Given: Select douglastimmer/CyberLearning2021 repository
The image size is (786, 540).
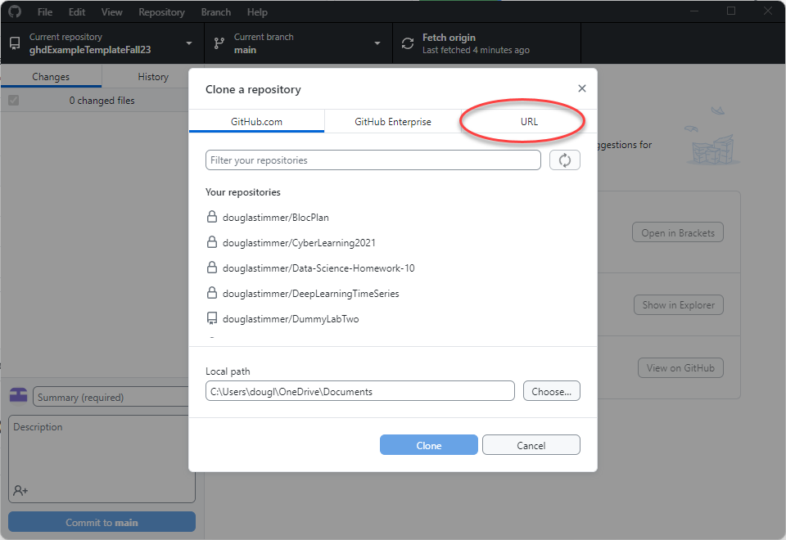Looking at the screenshot, I should point(299,243).
